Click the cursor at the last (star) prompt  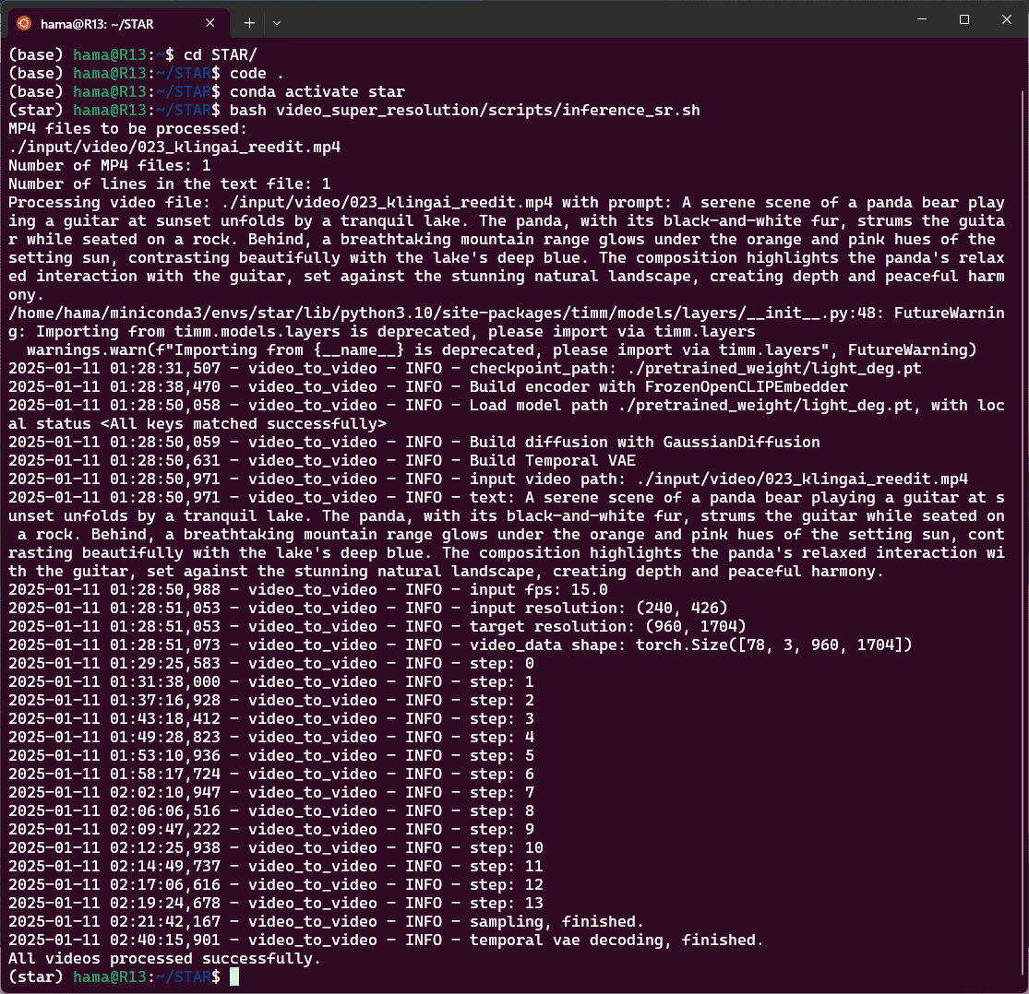point(234,977)
